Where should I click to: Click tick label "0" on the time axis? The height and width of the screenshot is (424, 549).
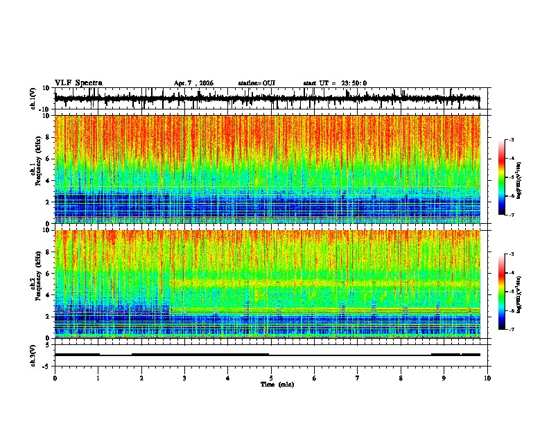click(55, 378)
